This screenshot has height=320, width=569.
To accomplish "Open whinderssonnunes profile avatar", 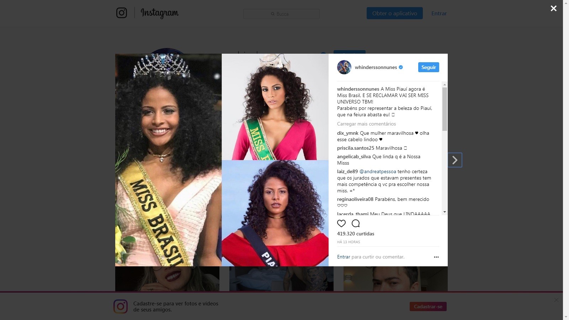I will click(344, 67).
